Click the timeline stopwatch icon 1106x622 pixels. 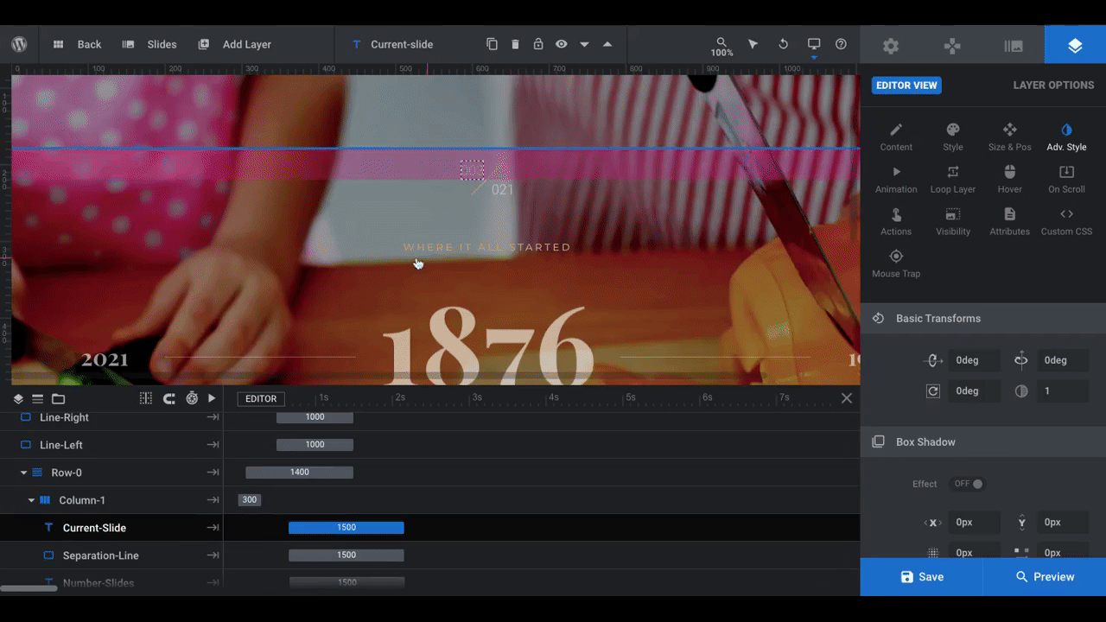click(192, 398)
